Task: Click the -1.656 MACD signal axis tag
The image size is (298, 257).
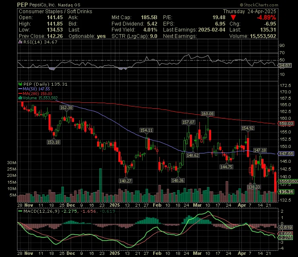Action: tap(286, 234)
